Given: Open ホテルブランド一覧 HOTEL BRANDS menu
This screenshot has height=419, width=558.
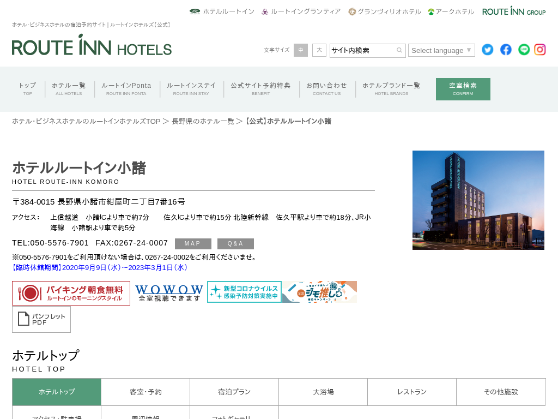Looking at the screenshot, I should point(391,89).
